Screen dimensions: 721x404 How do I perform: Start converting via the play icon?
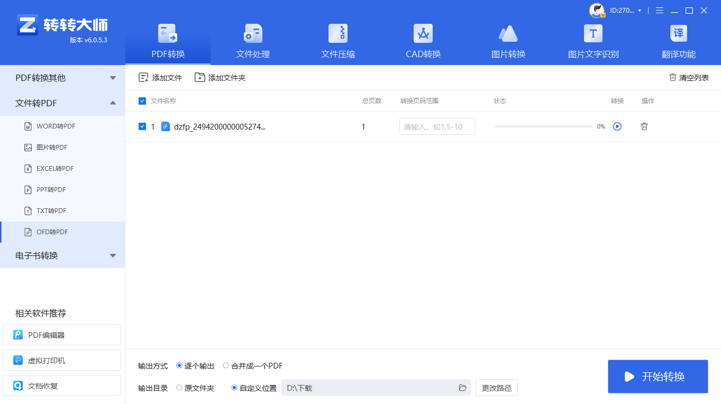coord(617,126)
